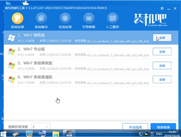Click the timestamp 11/04/12 23:34:36

click(x=59, y=55)
